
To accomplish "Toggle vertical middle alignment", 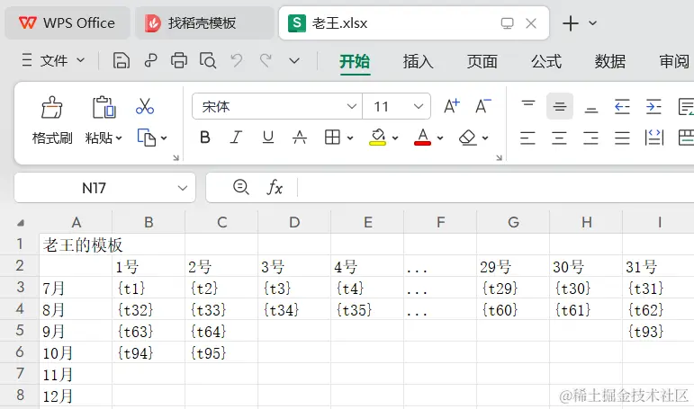I will point(560,107).
